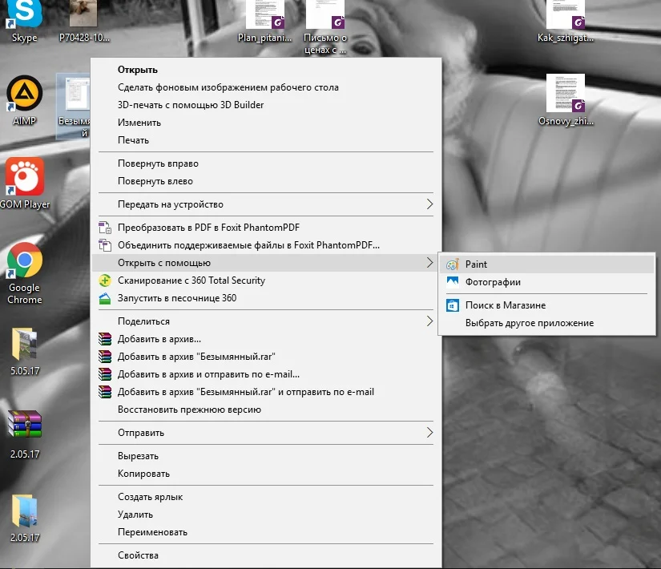The width and height of the screenshot is (661, 569).
Task: Choose Копировать in the context menu
Action: [x=266, y=474]
